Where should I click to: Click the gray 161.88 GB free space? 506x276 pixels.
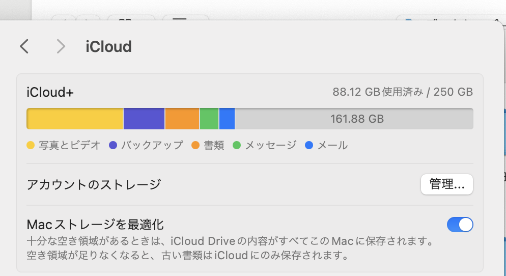click(x=356, y=119)
